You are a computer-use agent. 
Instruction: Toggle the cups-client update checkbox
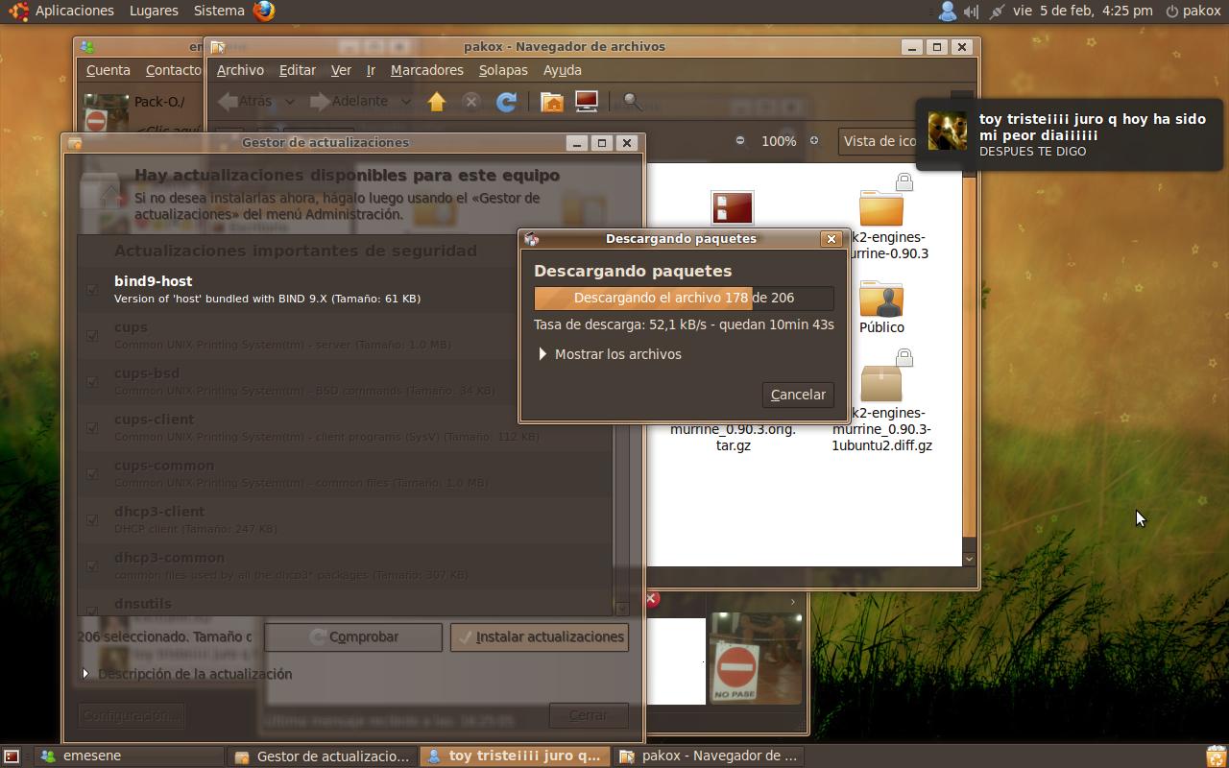coord(92,427)
